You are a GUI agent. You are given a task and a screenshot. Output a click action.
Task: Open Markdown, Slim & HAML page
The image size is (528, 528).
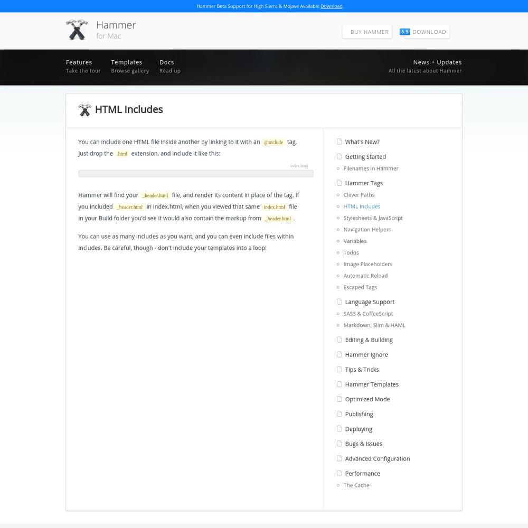point(374,325)
